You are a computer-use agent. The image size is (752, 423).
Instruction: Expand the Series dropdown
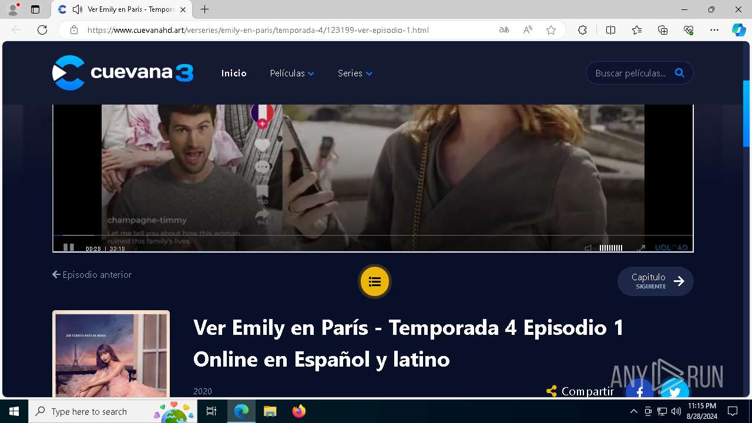click(355, 73)
